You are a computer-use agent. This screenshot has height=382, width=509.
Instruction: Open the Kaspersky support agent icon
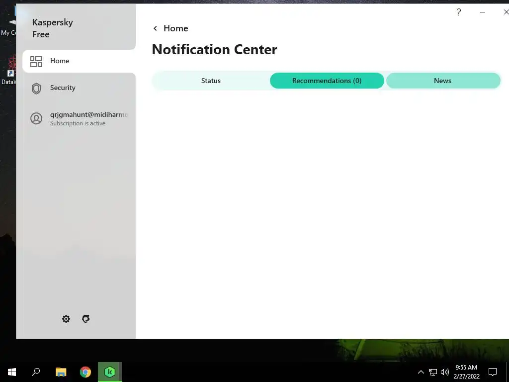tap(85, 319)
